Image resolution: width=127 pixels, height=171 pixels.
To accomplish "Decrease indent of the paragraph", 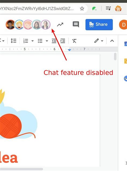I will click(54, 41).
